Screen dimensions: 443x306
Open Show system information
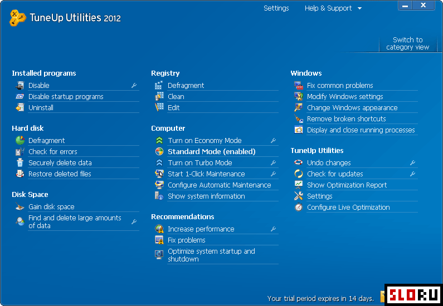point(206,196)
